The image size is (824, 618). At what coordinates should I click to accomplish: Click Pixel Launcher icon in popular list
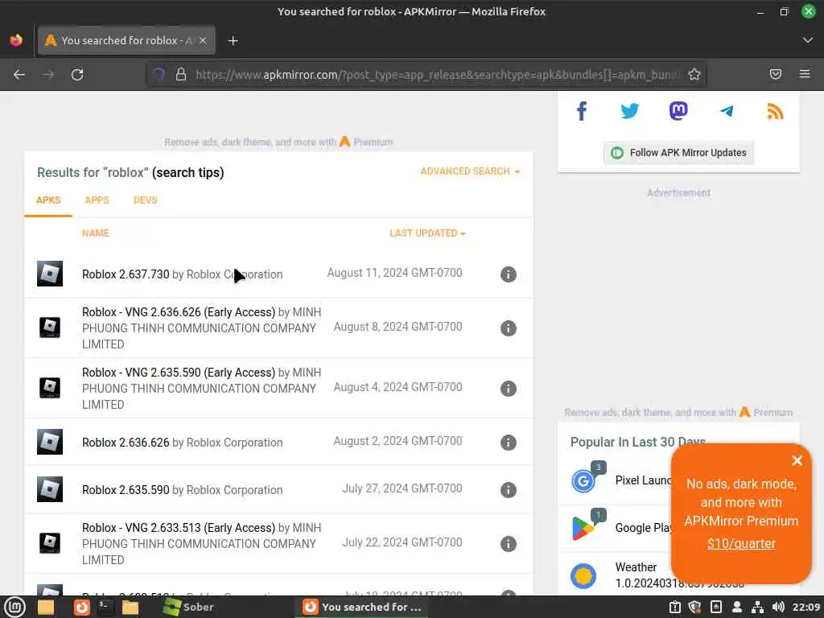pos(583,480)
